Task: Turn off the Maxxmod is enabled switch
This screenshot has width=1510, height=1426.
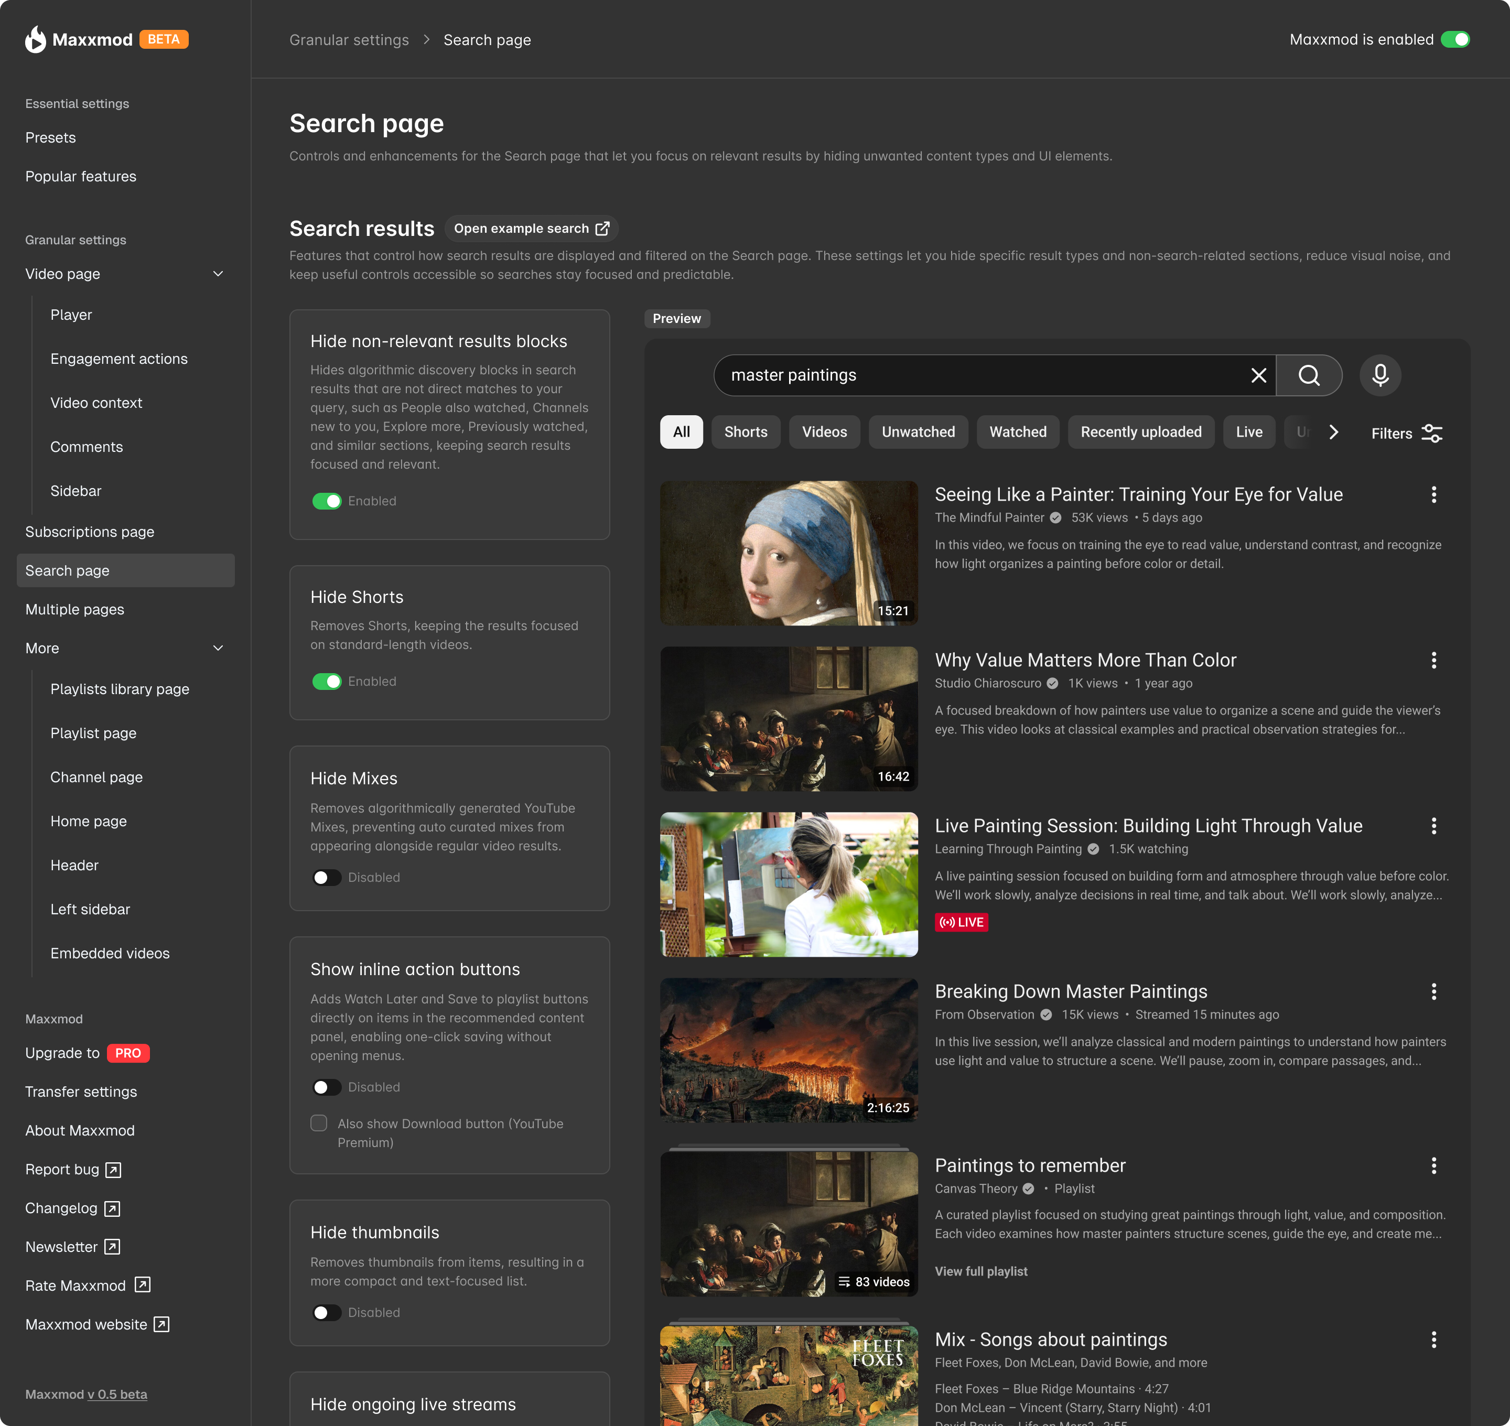Action: [1455, 39]
